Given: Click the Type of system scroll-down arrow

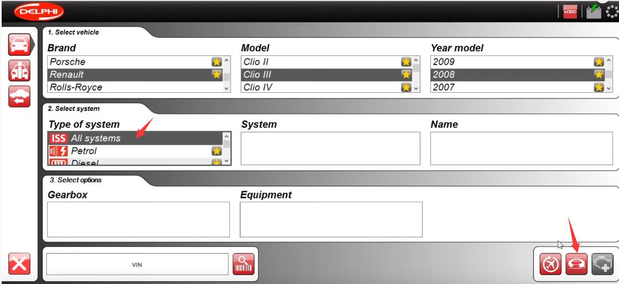Looking at the screenshot, I should coord(227,161).
